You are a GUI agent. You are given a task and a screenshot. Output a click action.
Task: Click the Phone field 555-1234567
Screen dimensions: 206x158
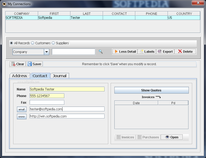[x=47, y=96]
